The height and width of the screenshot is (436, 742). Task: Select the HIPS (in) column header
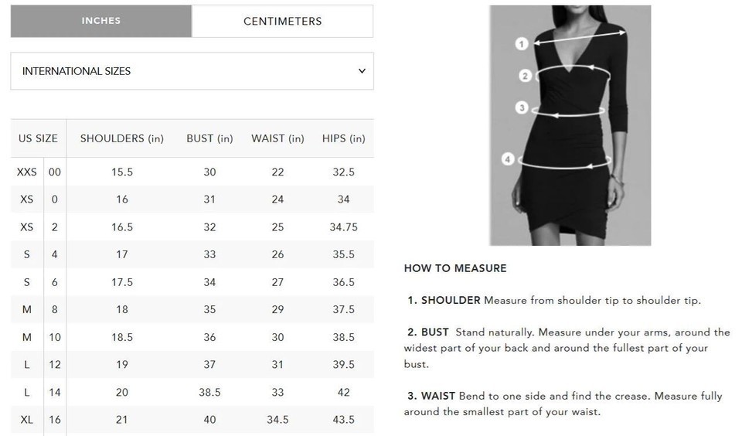coord(343,138)
